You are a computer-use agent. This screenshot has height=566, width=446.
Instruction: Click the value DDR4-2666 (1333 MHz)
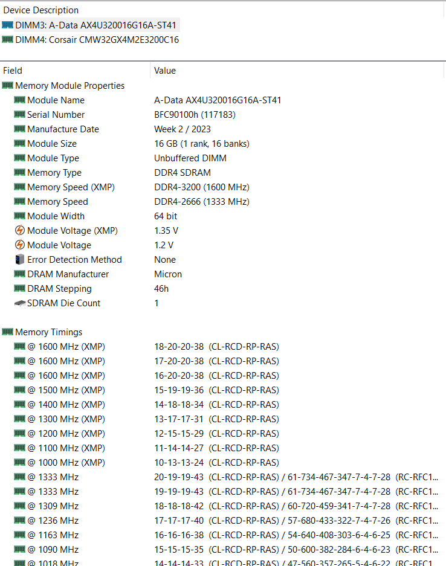pyautogui.click(x=202, y=201)
